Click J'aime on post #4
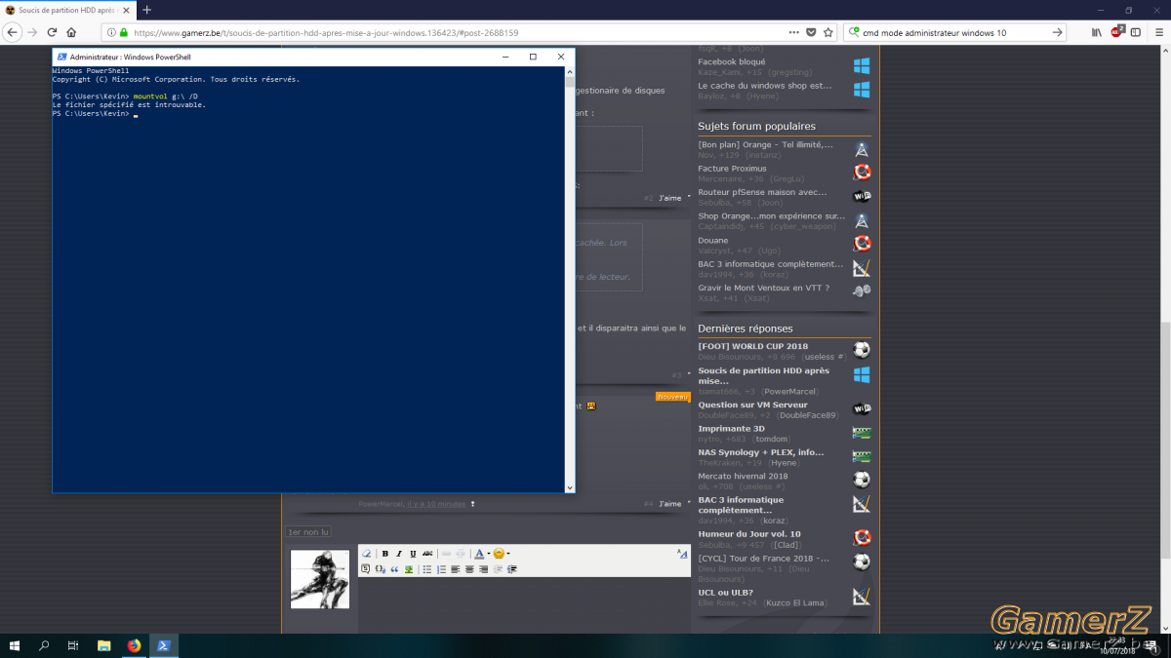1171x658 pixels. 669,504
